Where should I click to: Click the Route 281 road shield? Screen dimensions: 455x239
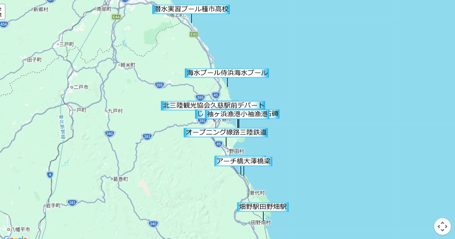point(147,137)
